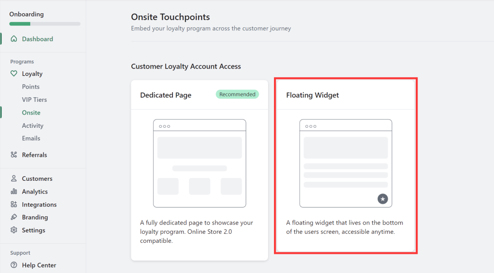Navigate to Emails under Loyalty
The width and height of the screenshot is (494, 273).
(31, 138)
